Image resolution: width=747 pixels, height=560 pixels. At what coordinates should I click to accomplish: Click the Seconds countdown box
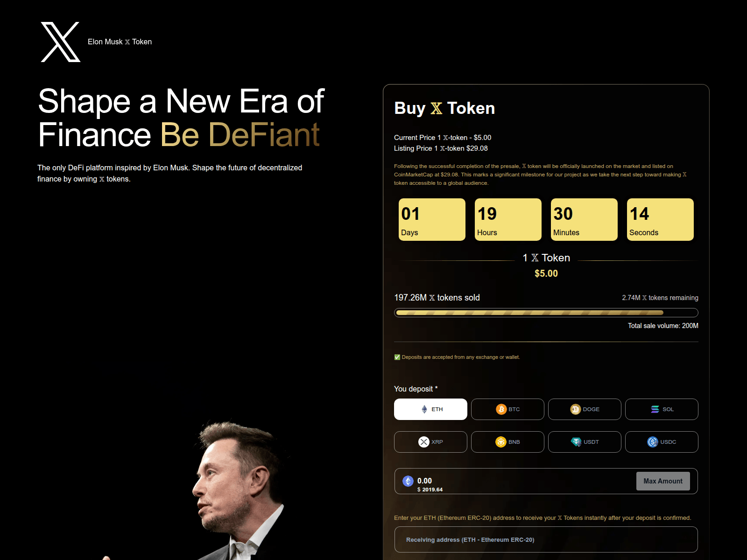click(x=660, y=219)
